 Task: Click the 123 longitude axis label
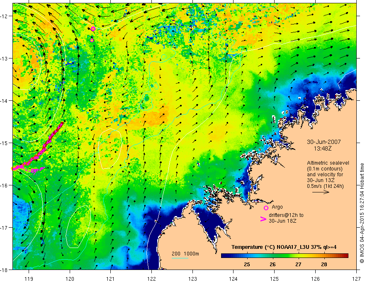(192, 279)
